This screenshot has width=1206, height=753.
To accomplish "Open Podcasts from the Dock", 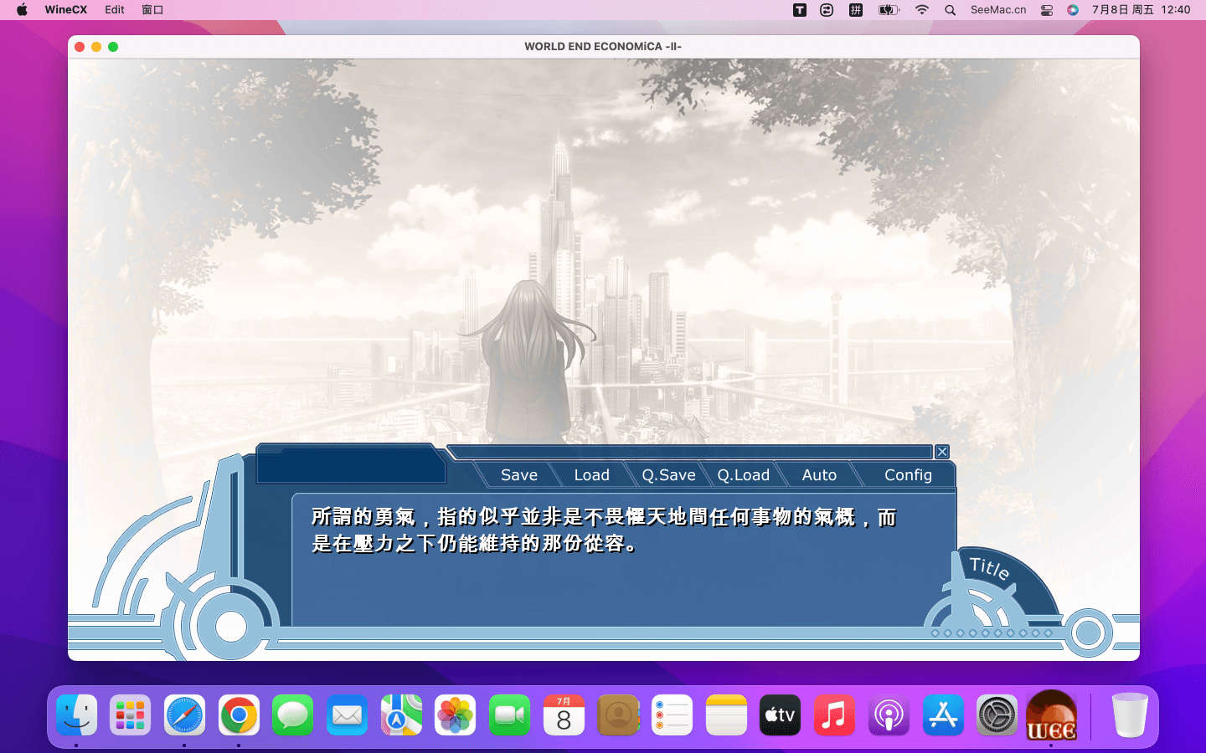I will 889,715.
